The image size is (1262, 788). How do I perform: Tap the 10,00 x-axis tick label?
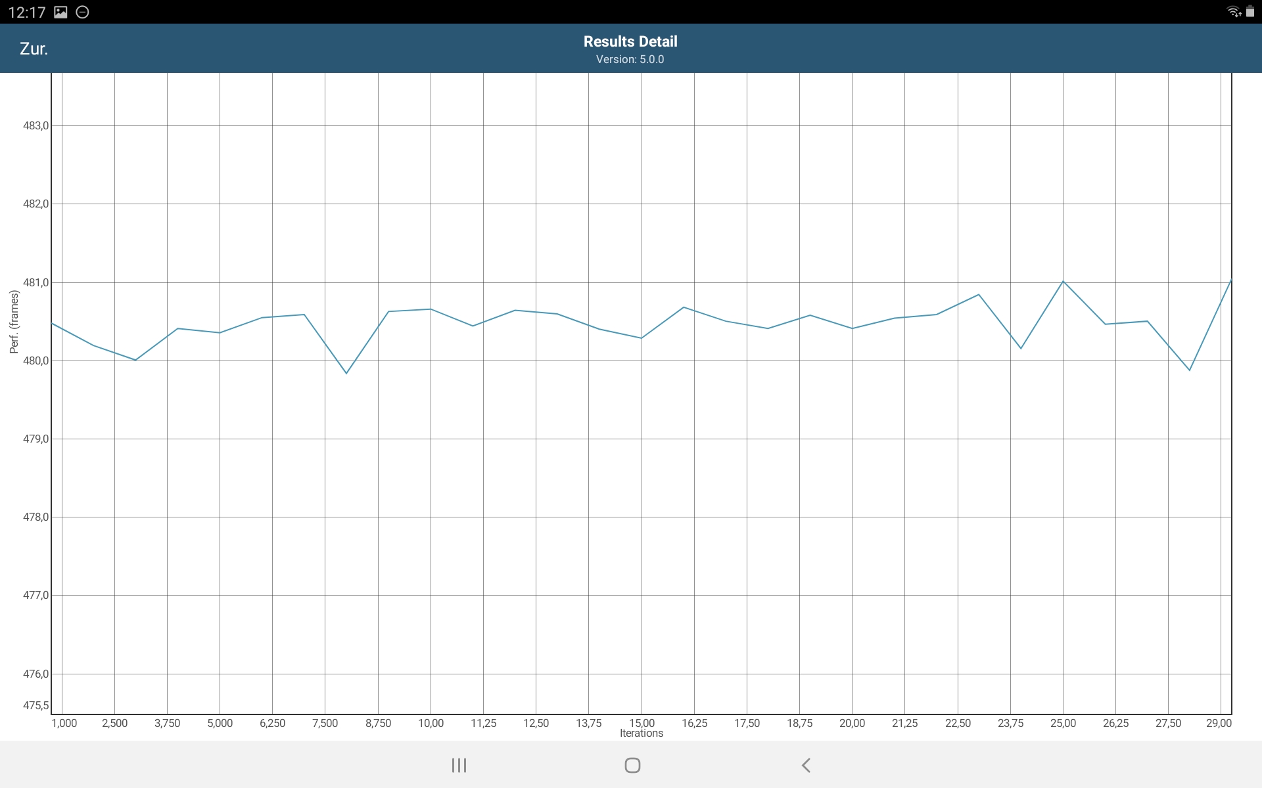pyautogui.click(x=431, y=723)
